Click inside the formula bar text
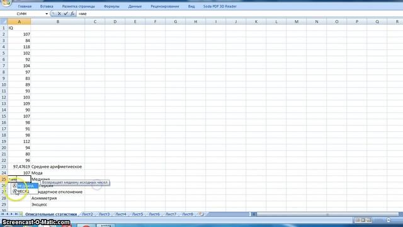The image size is (403, 227). (x=239, y=14)
